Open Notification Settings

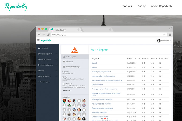tap(75, 67)
